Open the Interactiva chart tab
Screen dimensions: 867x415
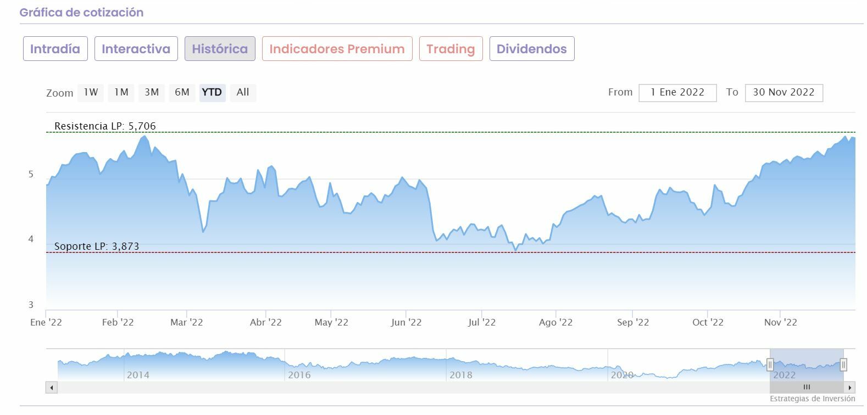click(136, 49)
